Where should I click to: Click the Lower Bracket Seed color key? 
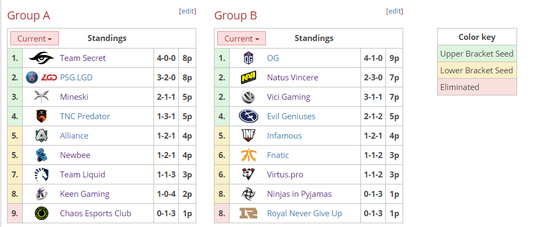[477, 71]
